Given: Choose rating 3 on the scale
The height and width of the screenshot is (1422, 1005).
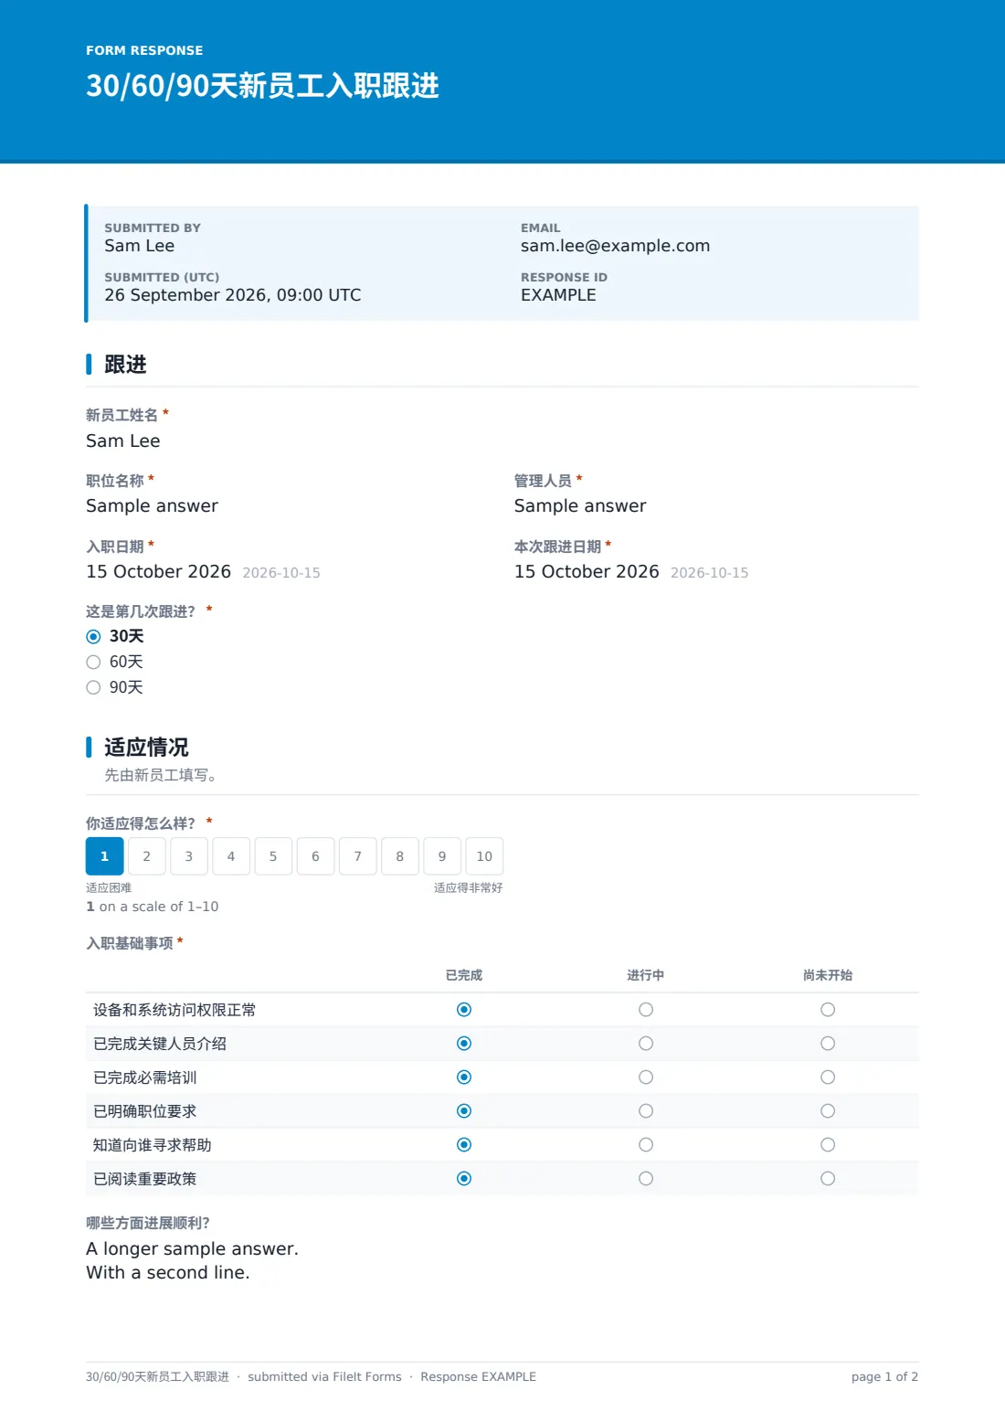Looking at the screenshot, I should [x=189, y=856].
